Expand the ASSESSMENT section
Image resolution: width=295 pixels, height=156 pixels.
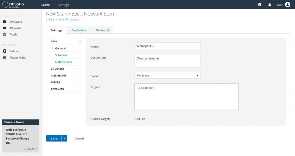coord(66,76)
